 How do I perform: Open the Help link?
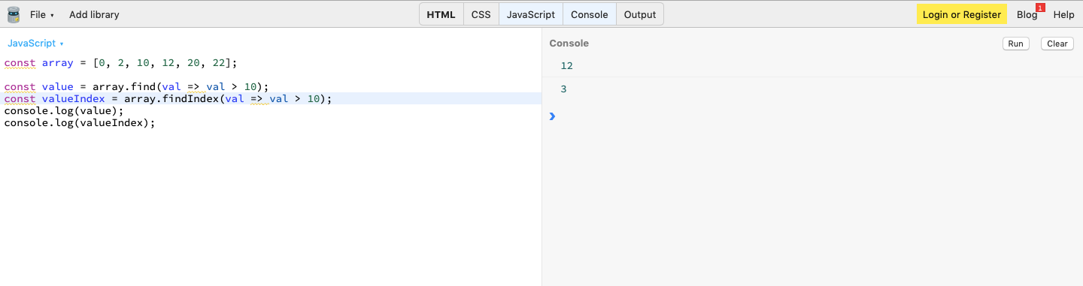1063,14
